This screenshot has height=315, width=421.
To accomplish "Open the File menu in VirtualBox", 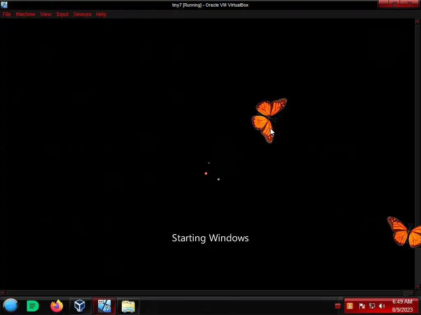I will (7, 14).
